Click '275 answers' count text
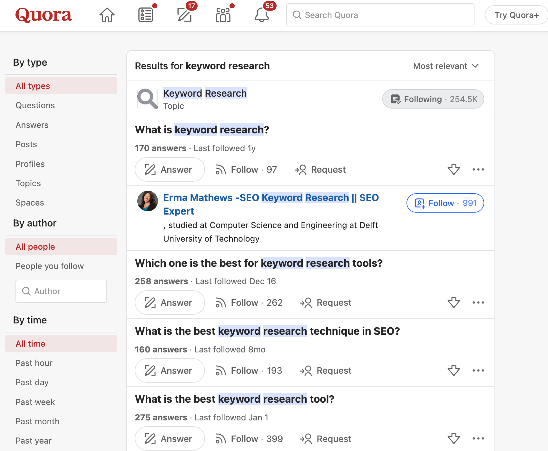The width and height of the screenshot is (548, 451). (161, 417)
